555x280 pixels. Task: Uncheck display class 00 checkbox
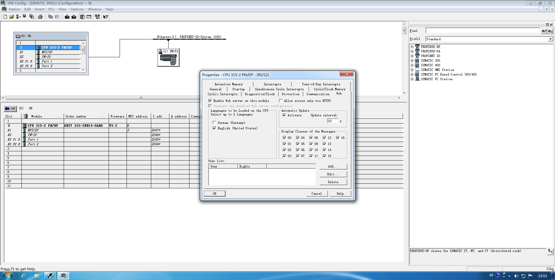[x=284, y=138]
